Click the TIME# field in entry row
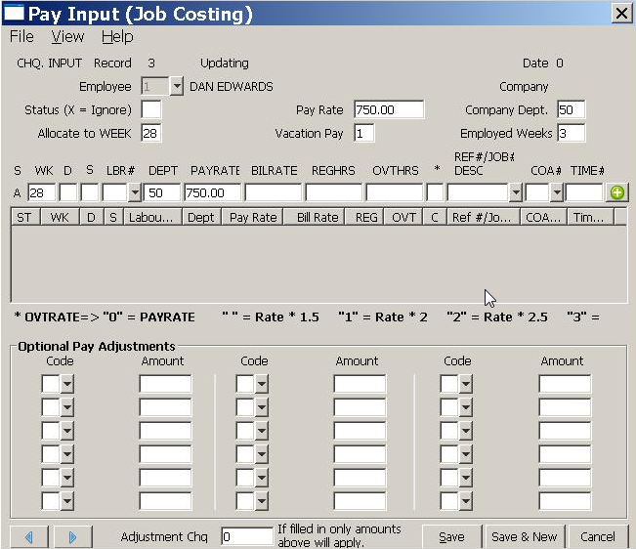Image resolution: width=636 pixels, height=549 pixels. (x=583, y=192)
